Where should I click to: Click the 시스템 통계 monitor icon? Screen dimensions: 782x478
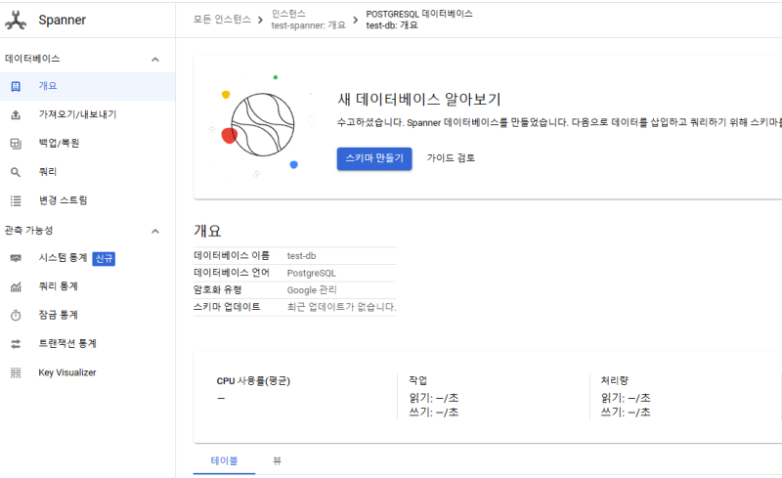(16, 258)
